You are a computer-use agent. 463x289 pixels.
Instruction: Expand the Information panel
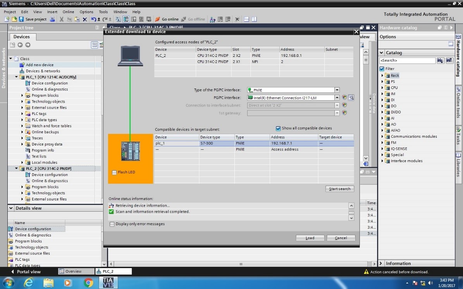point(381,263)
